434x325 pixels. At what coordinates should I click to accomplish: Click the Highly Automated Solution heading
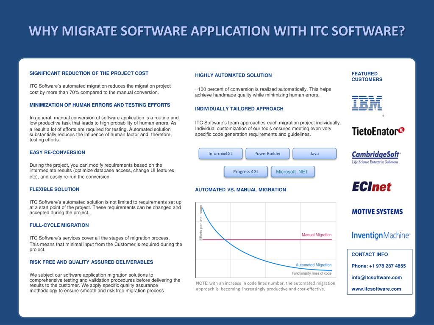[234, 75]
